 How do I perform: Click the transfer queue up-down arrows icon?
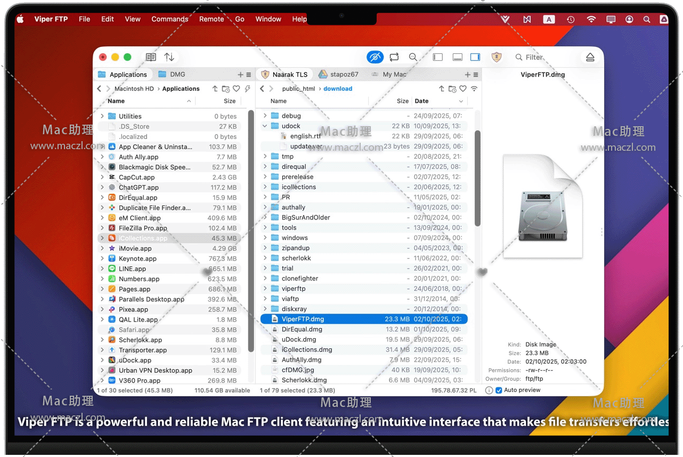pos(169,57)
